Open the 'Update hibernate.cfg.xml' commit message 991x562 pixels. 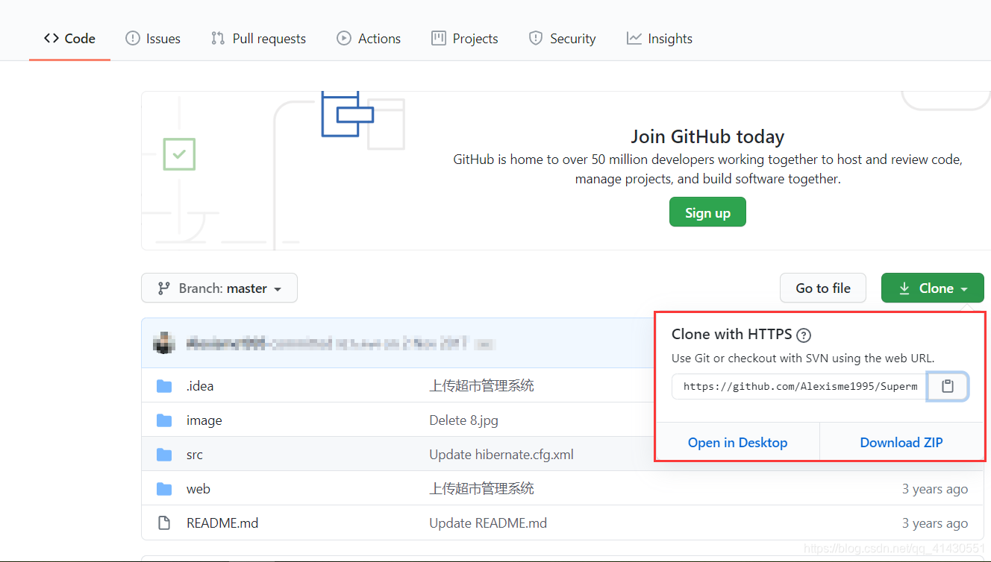point(501,455)
